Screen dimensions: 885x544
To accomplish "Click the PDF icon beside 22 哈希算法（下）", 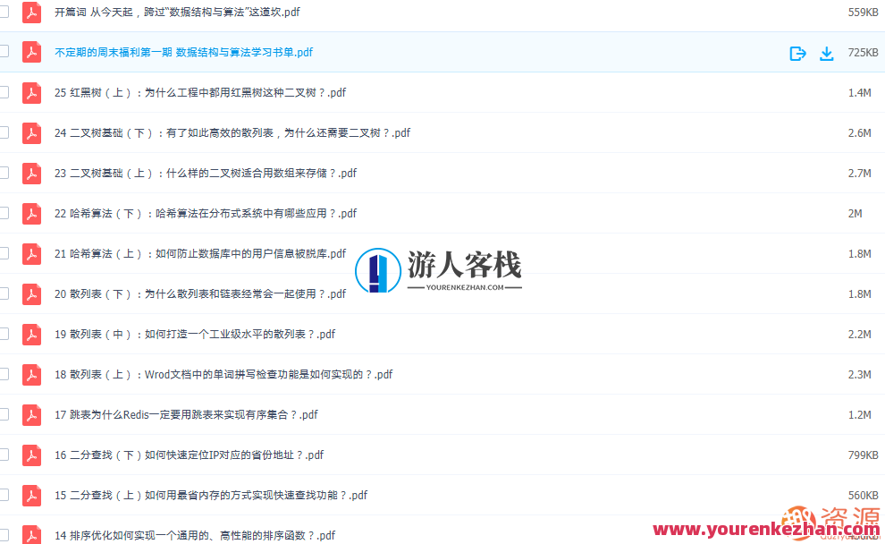I will (x=31, y=213).
